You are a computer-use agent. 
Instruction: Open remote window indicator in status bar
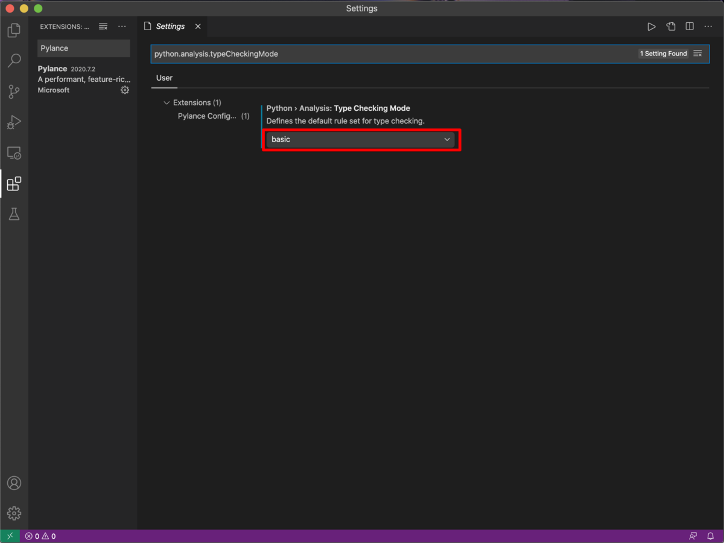pos(10,536)
